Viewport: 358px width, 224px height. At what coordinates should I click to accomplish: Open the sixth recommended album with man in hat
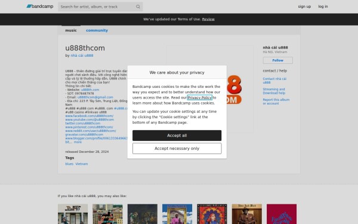[247, 214]
